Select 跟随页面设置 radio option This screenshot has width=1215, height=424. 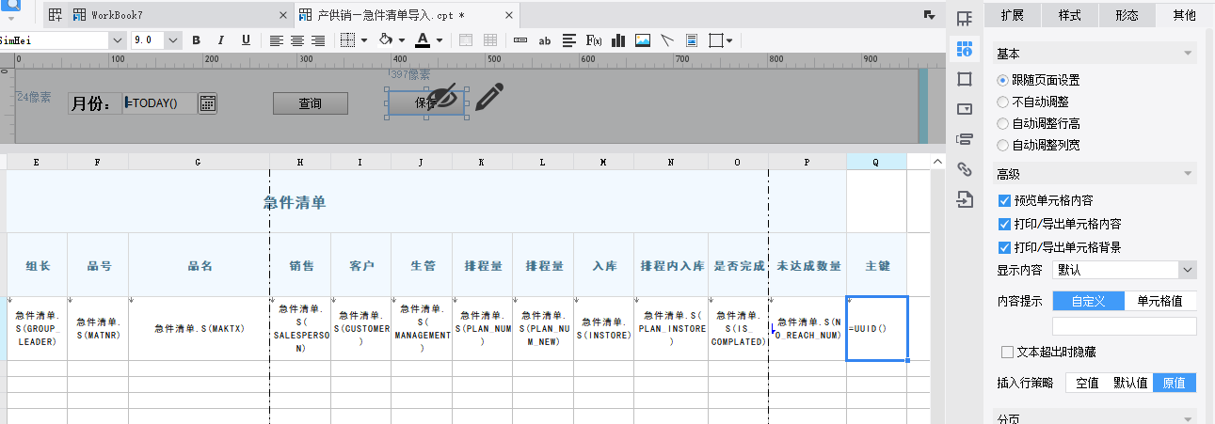tap(1002, 81)
